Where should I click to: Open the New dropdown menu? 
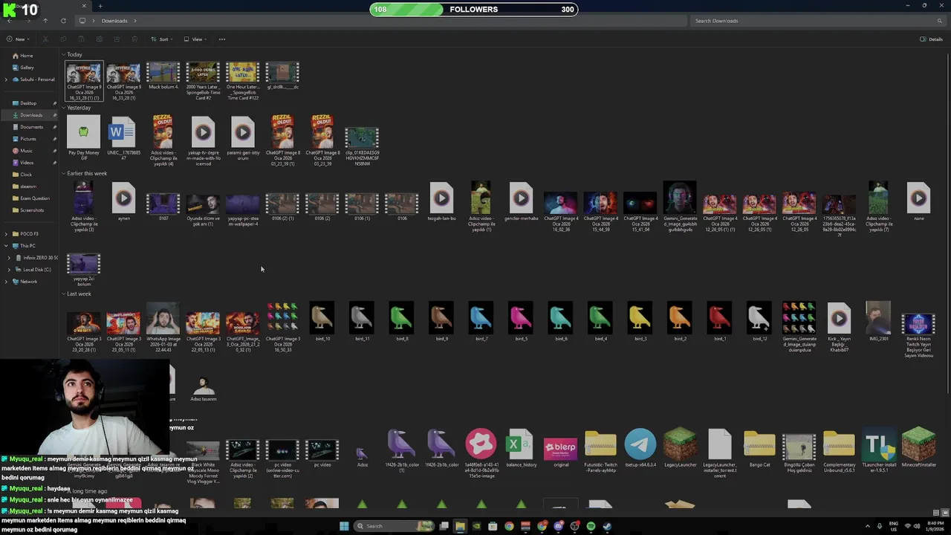(x=17, y=39)
